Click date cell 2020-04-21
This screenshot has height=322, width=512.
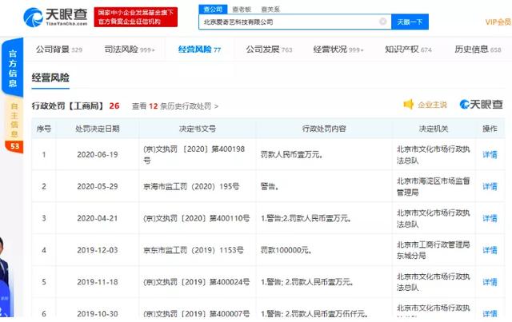tap(98, 218)
